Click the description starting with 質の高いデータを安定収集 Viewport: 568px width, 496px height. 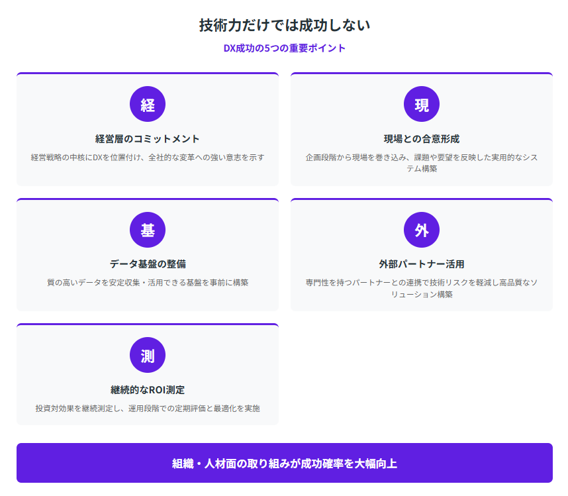(x=148, y=283)
